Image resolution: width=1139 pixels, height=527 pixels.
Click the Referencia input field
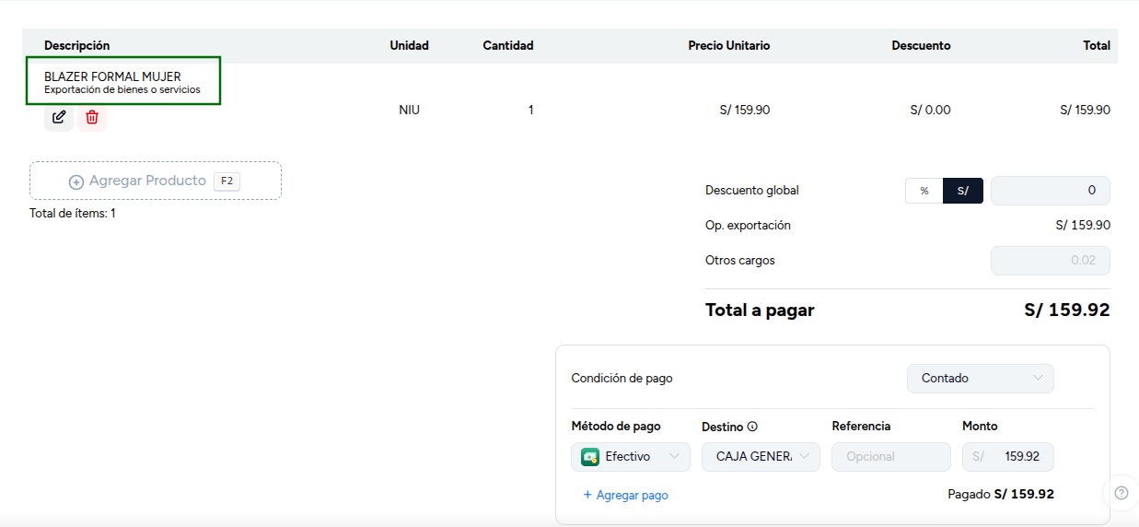point(891,457)
